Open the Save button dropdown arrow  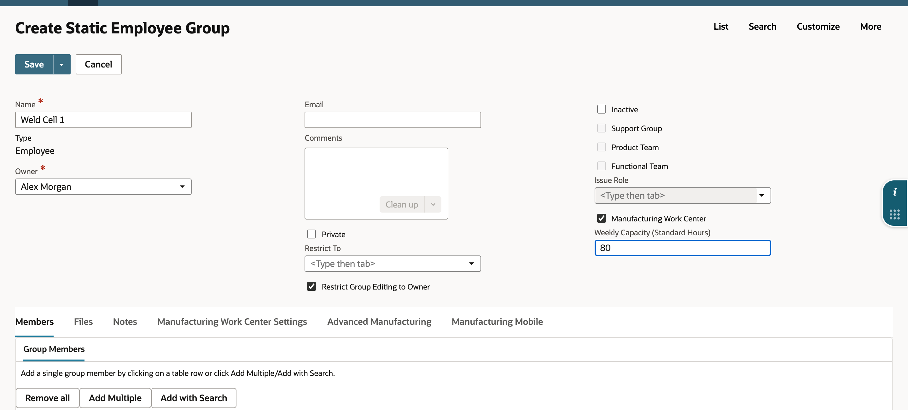pyautogui.click(x=62, y=65)
